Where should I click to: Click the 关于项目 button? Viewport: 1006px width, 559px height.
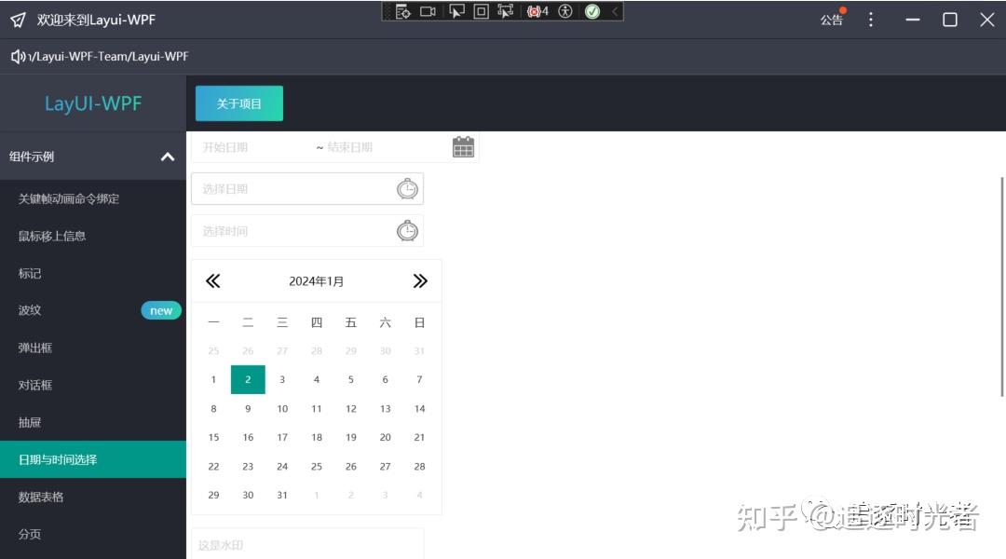click(x=238, y=103)
